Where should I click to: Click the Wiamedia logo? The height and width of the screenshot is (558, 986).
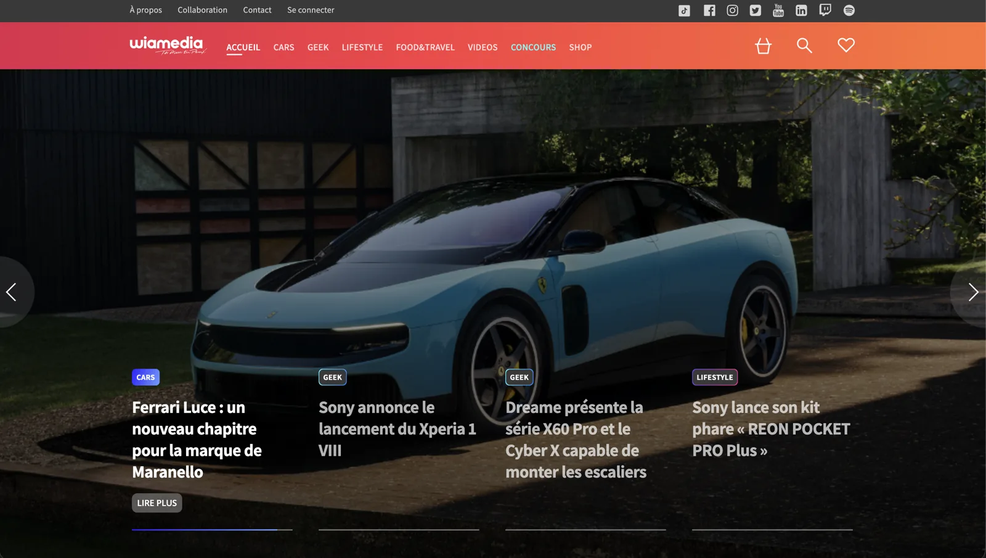[167, 46]
